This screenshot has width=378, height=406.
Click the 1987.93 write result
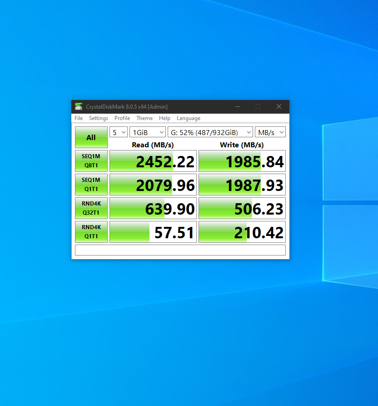[242, 184]
